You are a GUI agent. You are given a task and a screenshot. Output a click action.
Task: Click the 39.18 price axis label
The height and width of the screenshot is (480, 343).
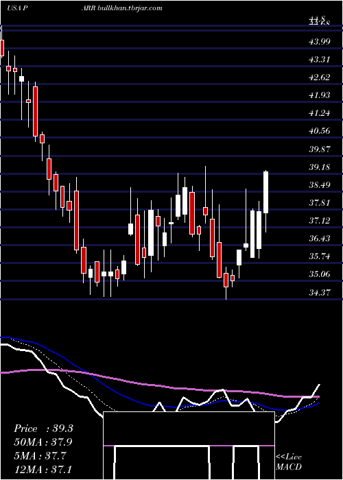[x=320, y=167]
